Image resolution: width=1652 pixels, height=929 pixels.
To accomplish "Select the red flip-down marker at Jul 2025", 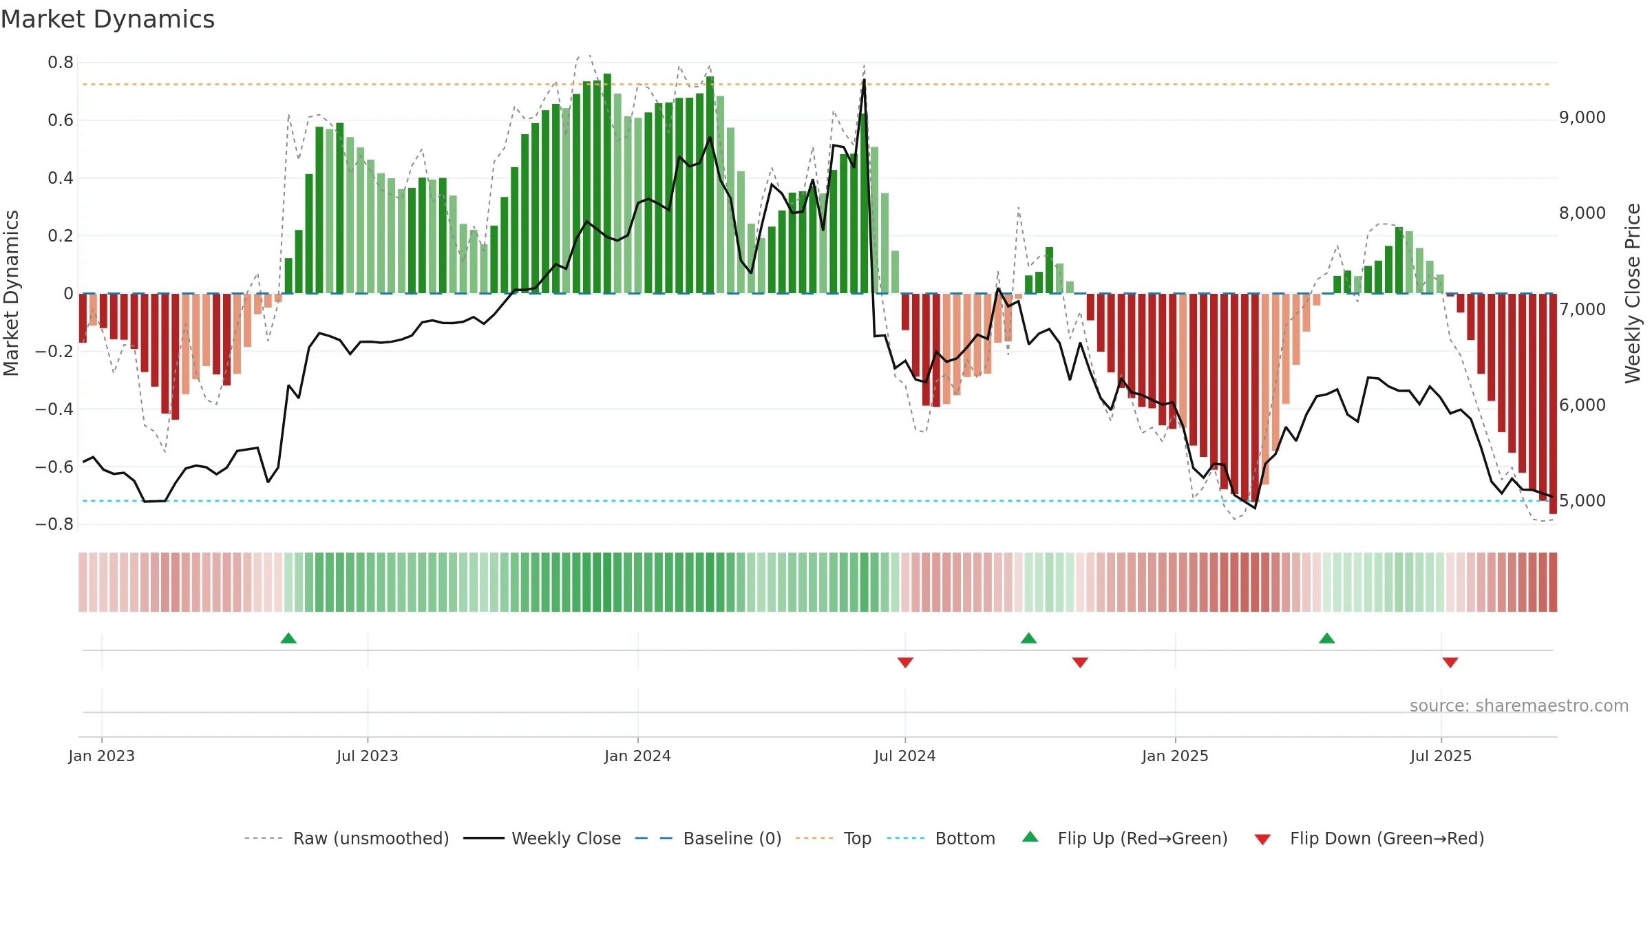I will (x=1450, y=662).
